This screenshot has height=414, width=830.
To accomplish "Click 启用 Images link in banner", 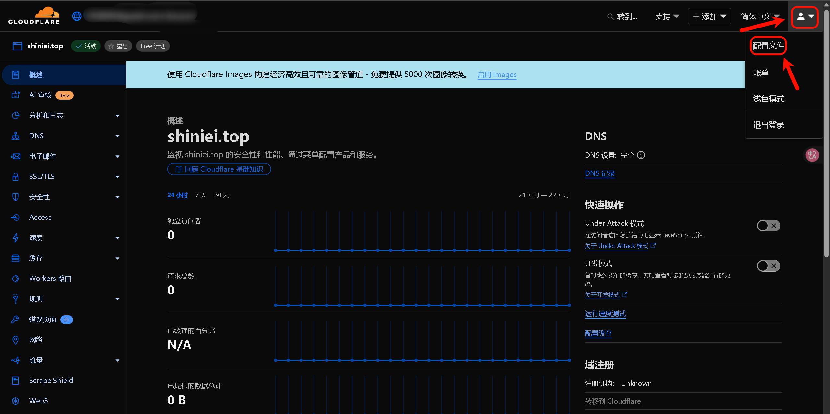I will 497,75.
